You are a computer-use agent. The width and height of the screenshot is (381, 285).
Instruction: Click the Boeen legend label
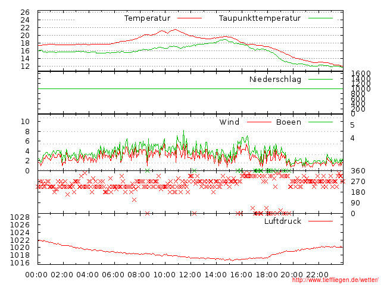288,122
